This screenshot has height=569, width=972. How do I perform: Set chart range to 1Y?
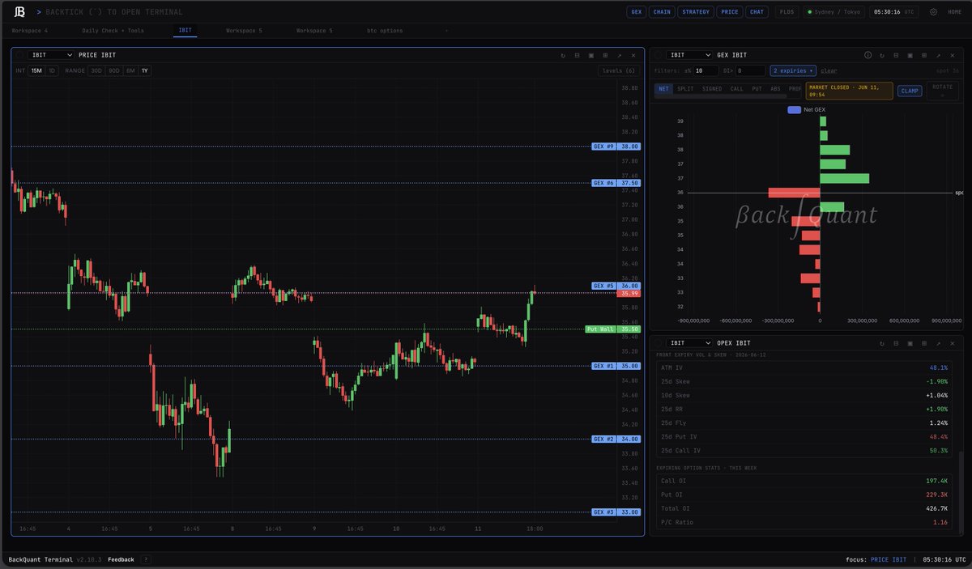(145, 70)
